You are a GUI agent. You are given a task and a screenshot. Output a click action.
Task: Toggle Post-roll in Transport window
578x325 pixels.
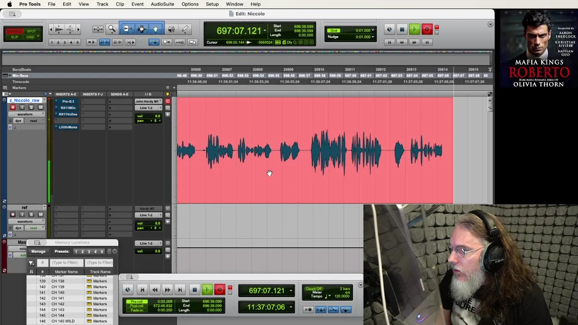pos(136,306)
